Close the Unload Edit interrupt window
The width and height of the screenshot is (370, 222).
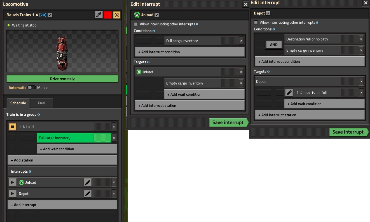tap(246, 4)
